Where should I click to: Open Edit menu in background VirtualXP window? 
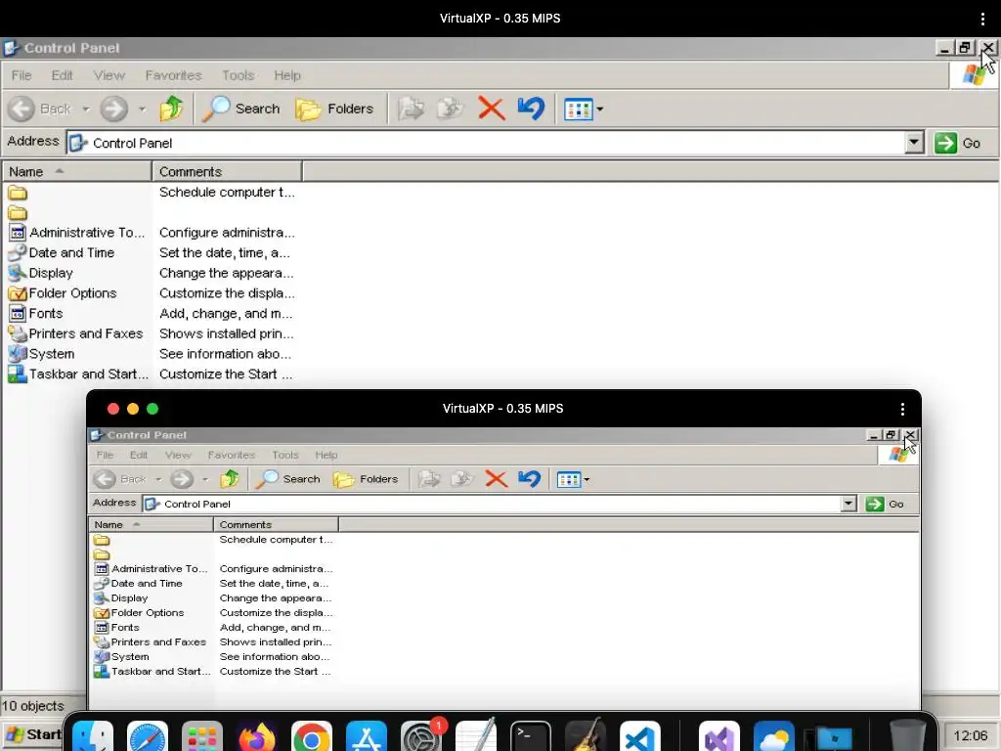tap(62, 75)
